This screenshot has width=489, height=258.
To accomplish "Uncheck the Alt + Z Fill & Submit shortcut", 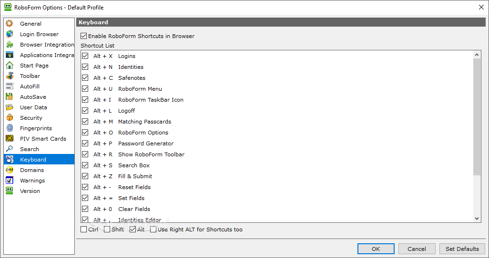I will click(x=85, y=176).
